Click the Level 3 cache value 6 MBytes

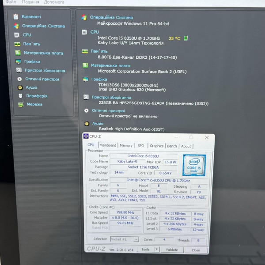coord(175,229)
